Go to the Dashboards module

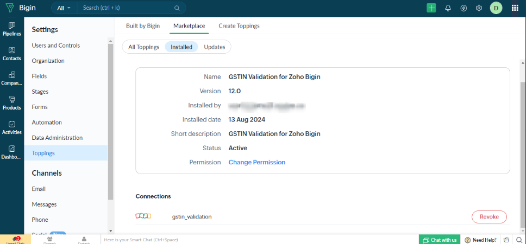[x=12, y=152]
